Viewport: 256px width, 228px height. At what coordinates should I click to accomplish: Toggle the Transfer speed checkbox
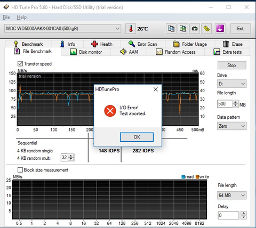[20, 64]
